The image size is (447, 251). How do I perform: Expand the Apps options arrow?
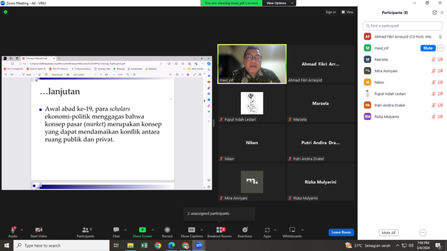(x=275, y=230)
